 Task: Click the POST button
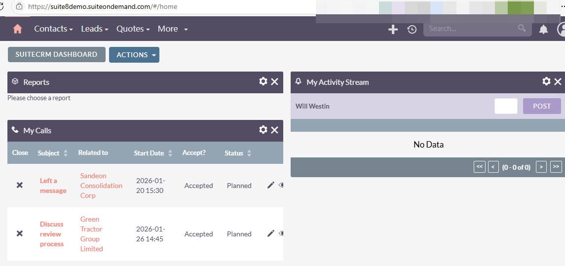tap(542, 106)
